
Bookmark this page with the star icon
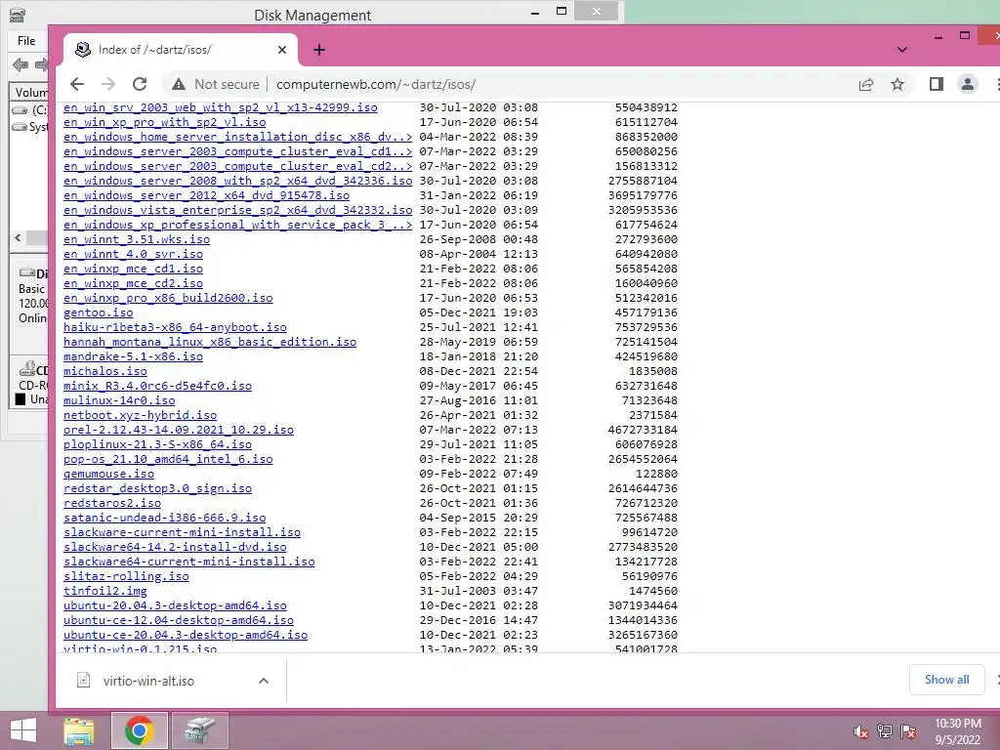pyautogui.click(x=897, y=84)
